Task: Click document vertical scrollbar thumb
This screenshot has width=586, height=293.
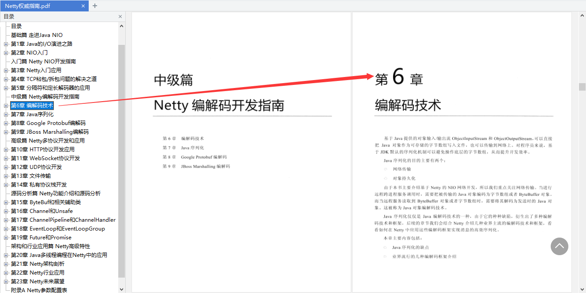Action: (x=582, y=87)
